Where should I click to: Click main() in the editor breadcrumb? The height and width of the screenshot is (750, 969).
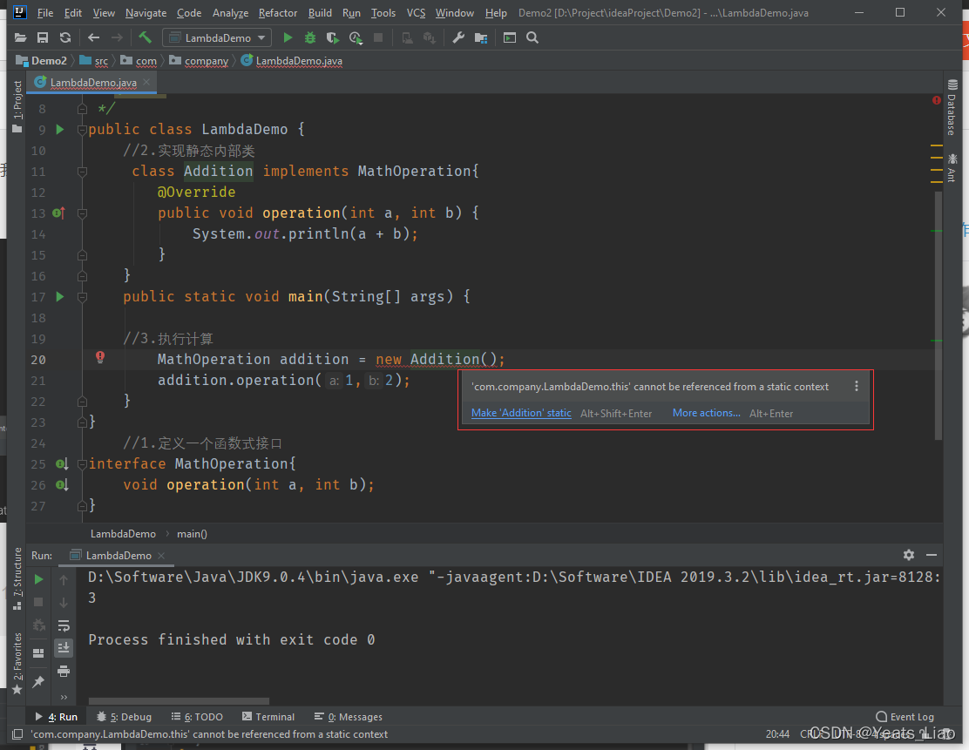[x=192, y=534]
